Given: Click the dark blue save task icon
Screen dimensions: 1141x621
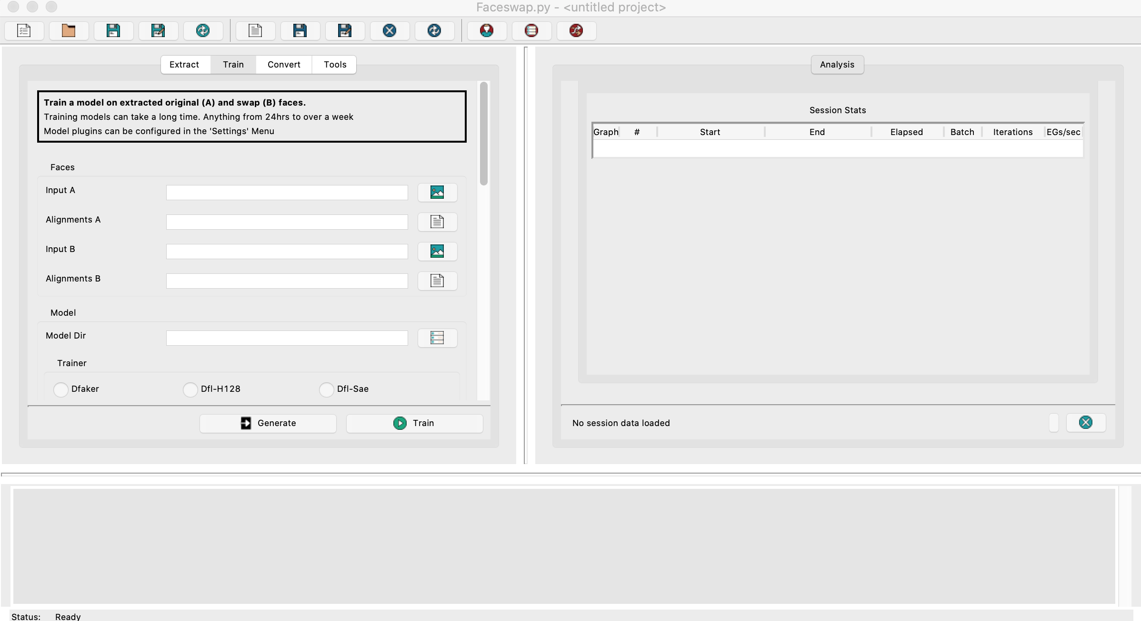Looking at the screenshot, I should tap(300, 31).
